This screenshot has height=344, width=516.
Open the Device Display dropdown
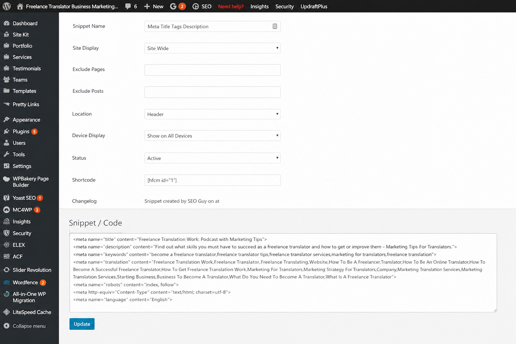212,136
